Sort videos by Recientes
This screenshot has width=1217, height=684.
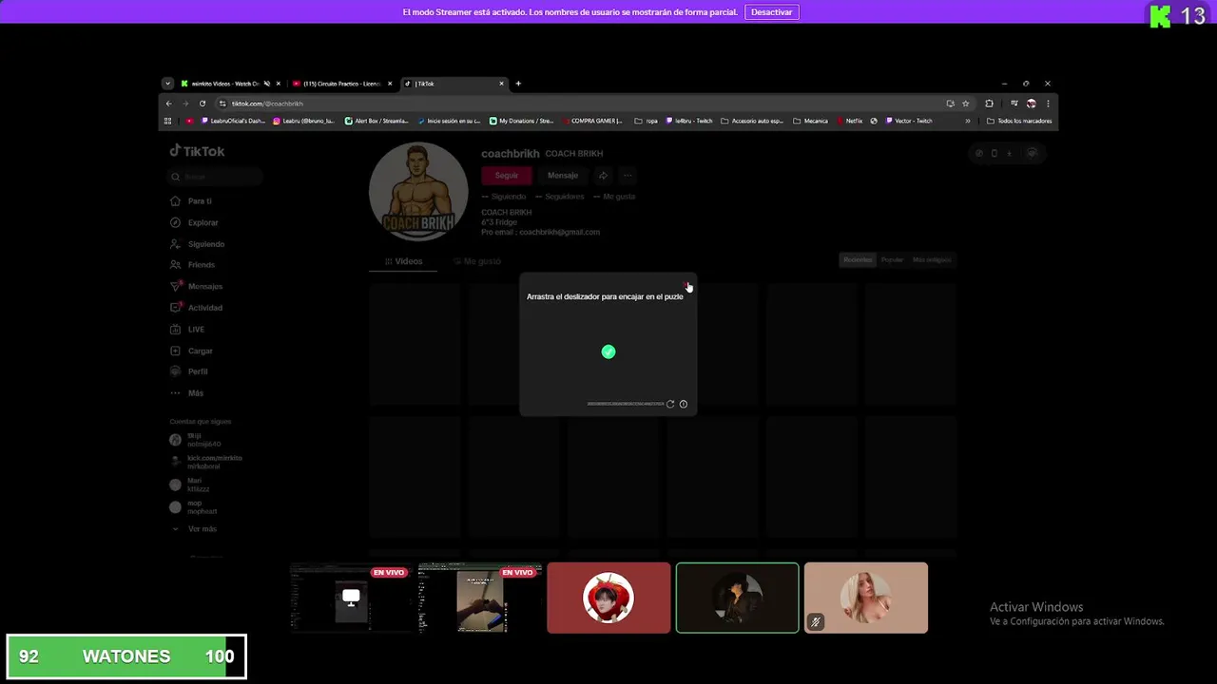pos(858,259)
